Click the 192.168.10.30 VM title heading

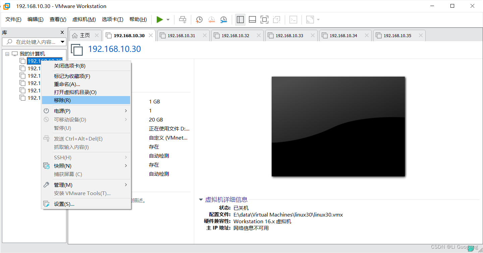pos(114,49)
